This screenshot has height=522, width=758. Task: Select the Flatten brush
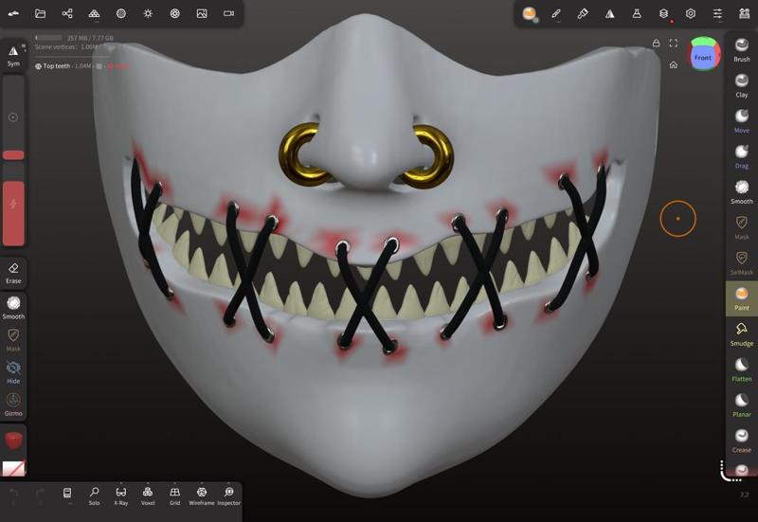(741, 369)
